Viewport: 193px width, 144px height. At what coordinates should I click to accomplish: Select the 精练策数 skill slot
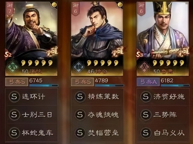[97, 97]
